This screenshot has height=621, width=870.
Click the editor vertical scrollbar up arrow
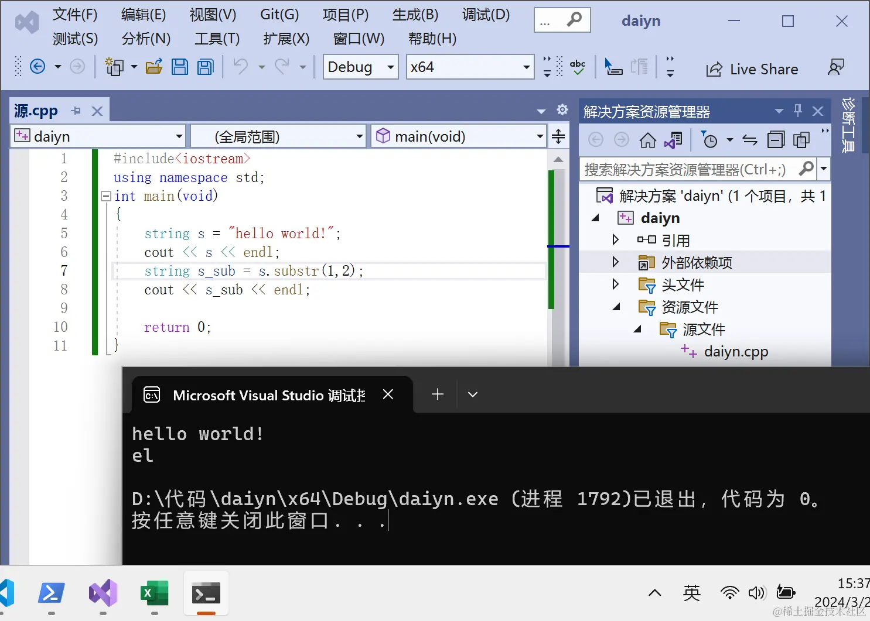(558, 159)
